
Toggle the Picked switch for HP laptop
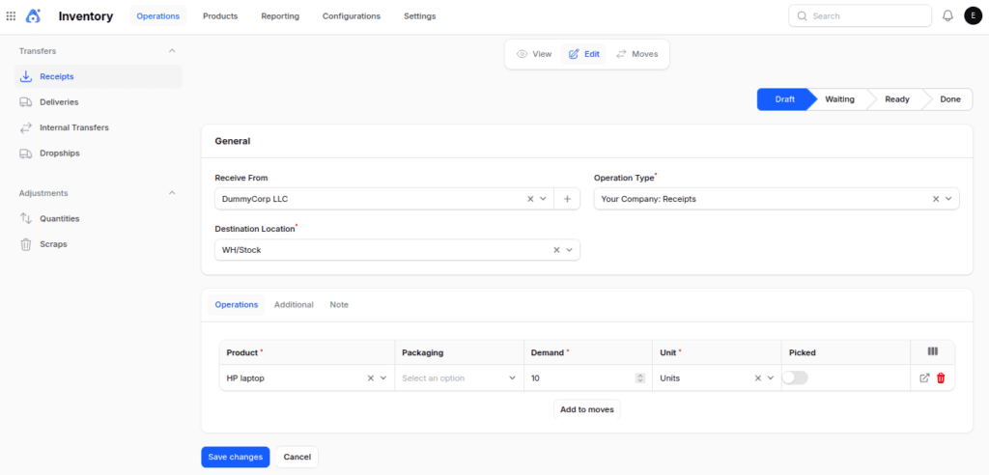pyautogui.click(x=795, y=377)
